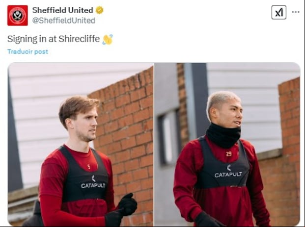This screenshot has height=227, width=305.
Task: Open the 'Sheffield United' display name
Action: 63,10
